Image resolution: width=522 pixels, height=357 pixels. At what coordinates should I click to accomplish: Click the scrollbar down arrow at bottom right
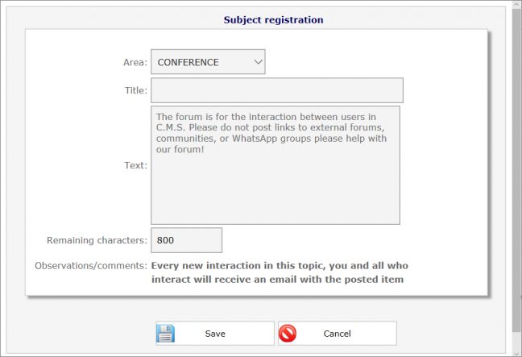tap(516, 353)
